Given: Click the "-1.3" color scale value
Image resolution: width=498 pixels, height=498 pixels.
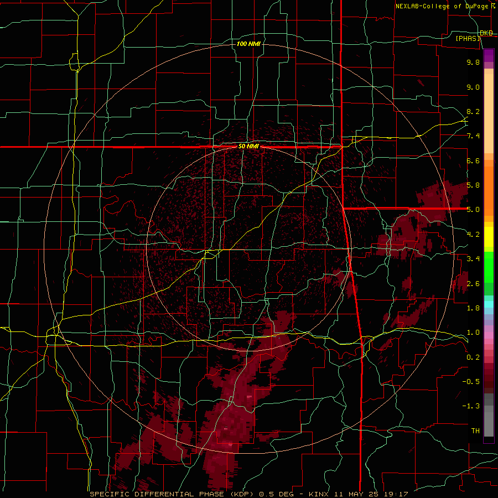Looking at the screenshot, I should point(471,406).
